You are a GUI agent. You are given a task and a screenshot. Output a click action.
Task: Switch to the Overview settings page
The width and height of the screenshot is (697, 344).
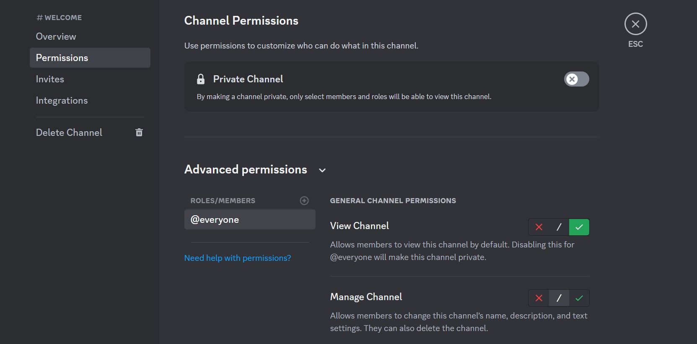tap(56, 36)
